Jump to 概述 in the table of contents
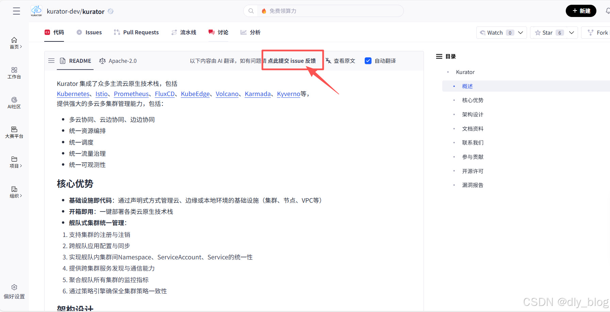 [467, 86]
